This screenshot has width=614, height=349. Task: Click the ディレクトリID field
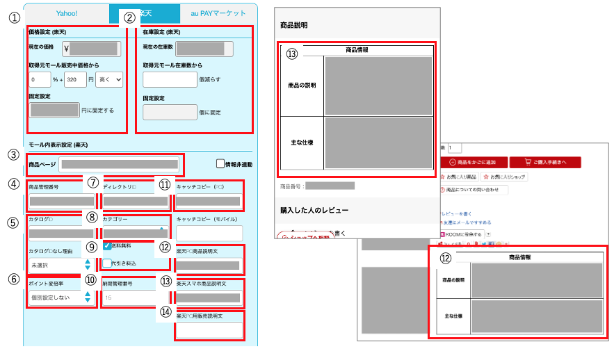[136, 202]
